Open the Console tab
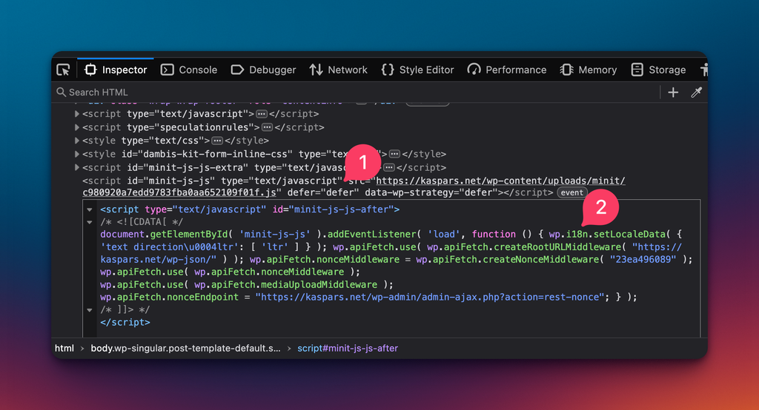 [x=189, y=70]
